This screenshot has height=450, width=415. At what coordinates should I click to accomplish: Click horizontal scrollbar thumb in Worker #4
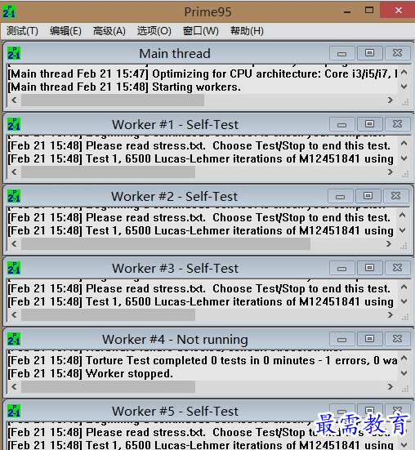point(108,386)
